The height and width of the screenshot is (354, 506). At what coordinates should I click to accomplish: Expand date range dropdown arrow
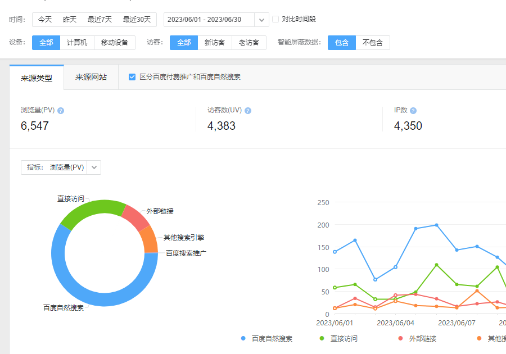click(x=261, y=20)
